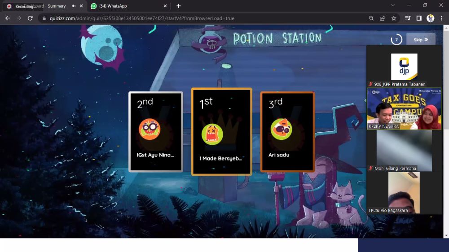Image resolution: width=449 pixels, height=252 pixels.
Task: Click the 1st place orange monster avatar
Action: [212, 134]
